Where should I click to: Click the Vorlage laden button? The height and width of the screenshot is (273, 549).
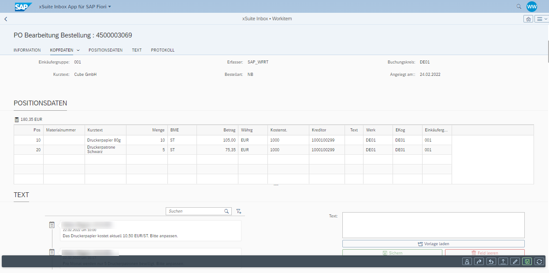[x=433, y=244]
